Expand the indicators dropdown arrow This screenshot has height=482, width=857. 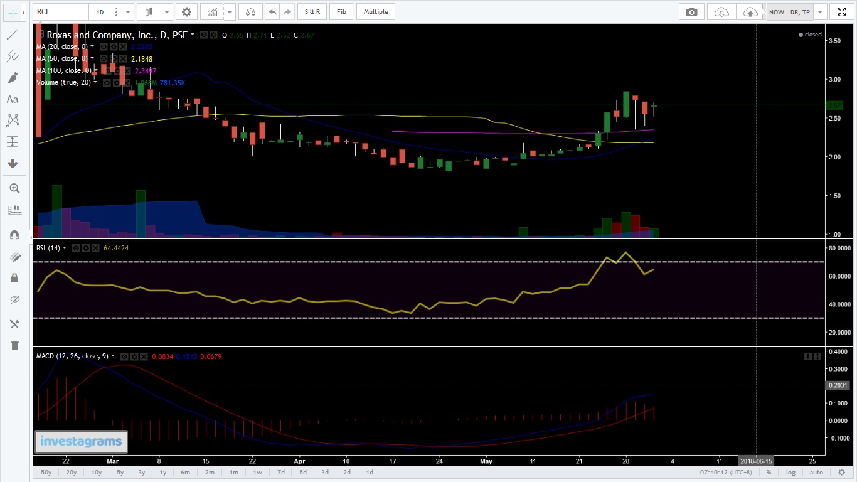point(230,11)
